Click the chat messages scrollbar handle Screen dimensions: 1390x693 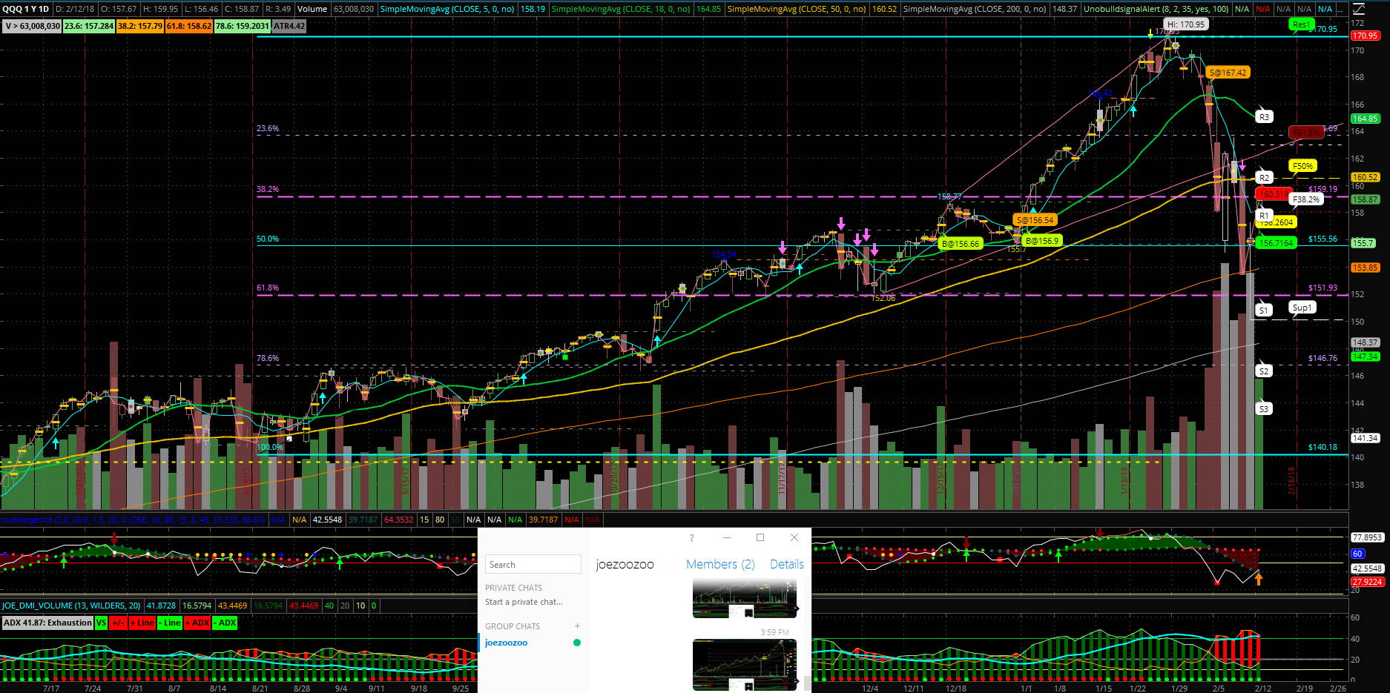coord(807,683)
